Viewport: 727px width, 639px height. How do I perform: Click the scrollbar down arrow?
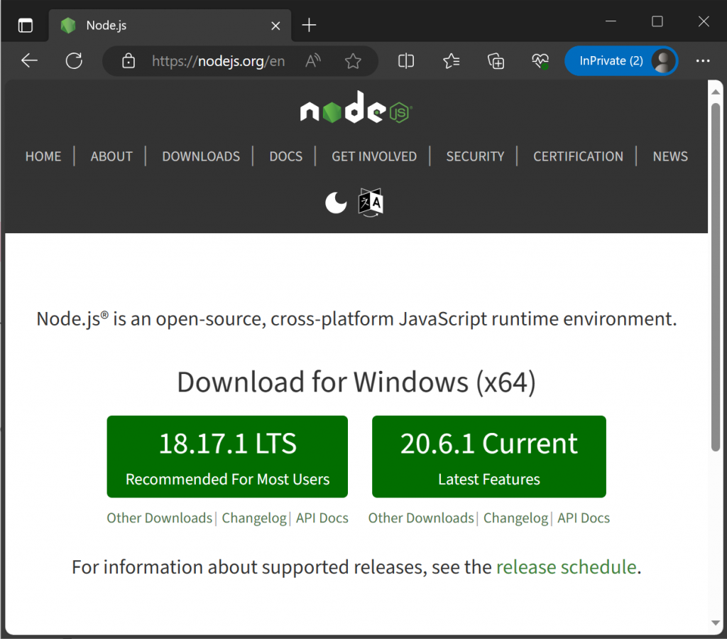[x=716, y=623]
